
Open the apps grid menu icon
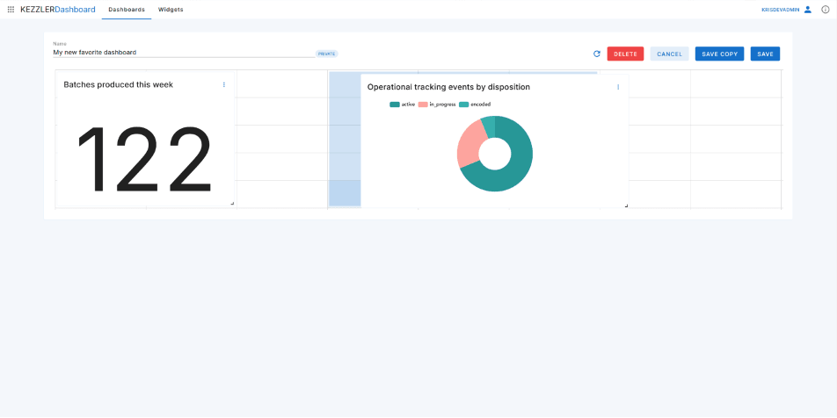[x=11, y=10]
